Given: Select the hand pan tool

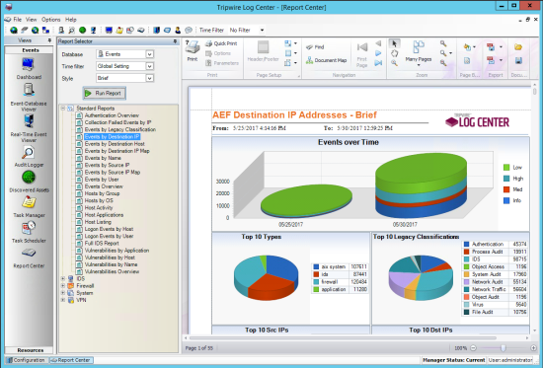Looking at the screenshot, I should (x=394, y=53).
